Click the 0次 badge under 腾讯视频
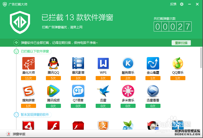 coord(53,106)
